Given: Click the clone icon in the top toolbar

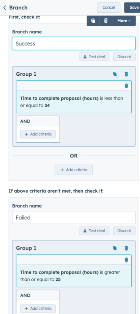Looking at the screenshot, I should (93, 21).
